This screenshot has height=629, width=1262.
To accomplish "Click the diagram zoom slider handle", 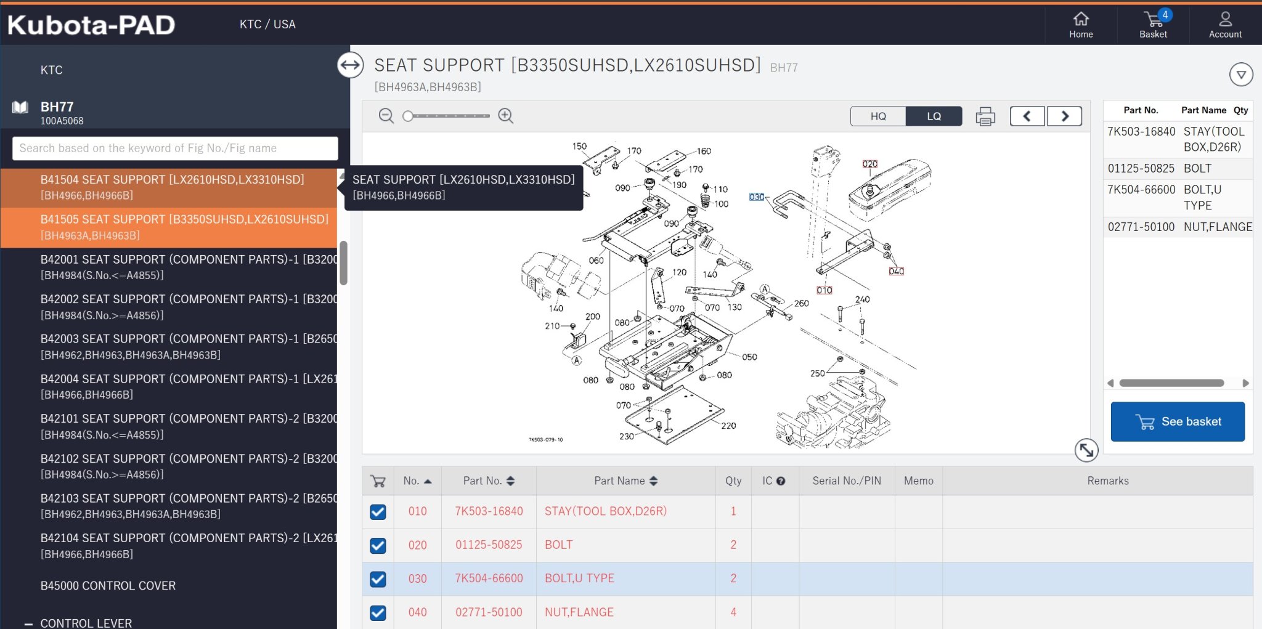I will (407, 116).
